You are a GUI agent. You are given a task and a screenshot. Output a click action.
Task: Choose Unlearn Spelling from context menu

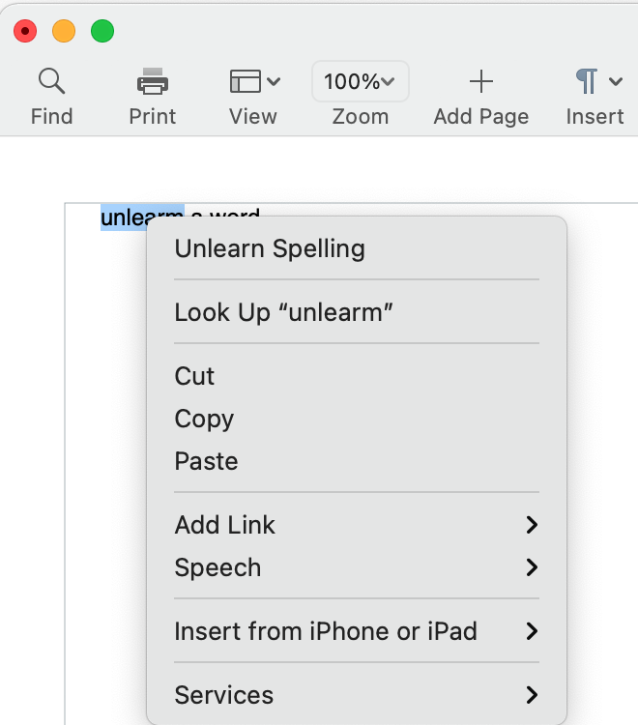270,248
